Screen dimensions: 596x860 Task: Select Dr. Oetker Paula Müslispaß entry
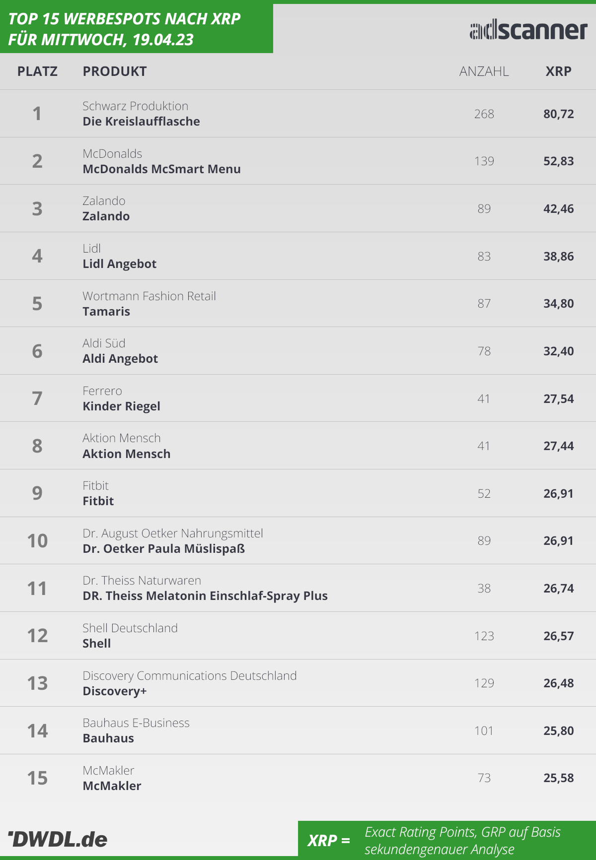click(163, 548)
